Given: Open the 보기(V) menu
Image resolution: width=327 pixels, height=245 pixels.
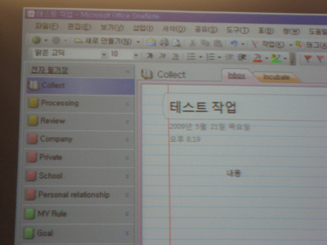Looking at the screenshot, I should [112, 28].
